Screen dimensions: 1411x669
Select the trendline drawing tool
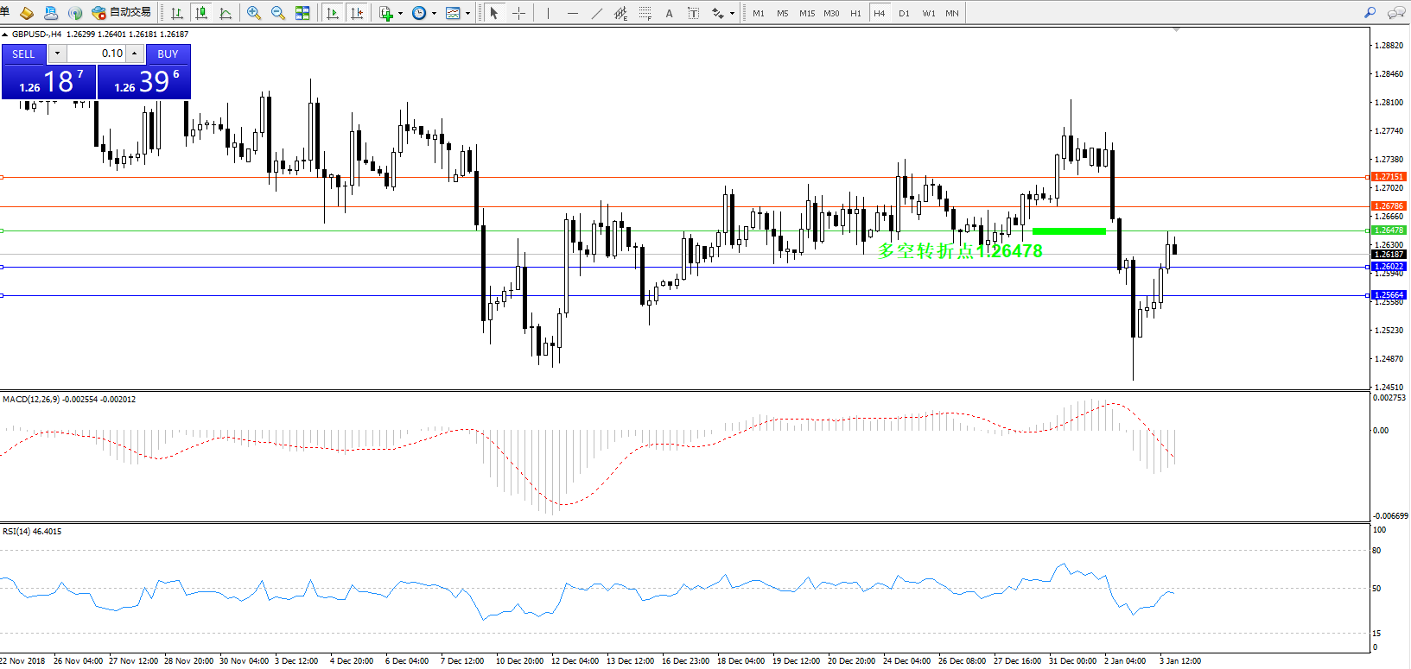[x=596, y=13]
